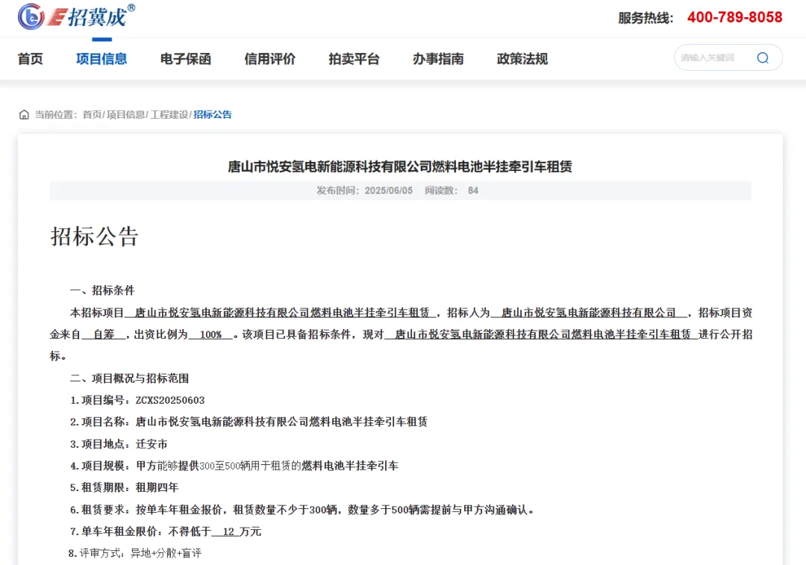The image size is (806, 565).
Task: Go to 电子保函 in the menu
Action: (x=186, y=59)
